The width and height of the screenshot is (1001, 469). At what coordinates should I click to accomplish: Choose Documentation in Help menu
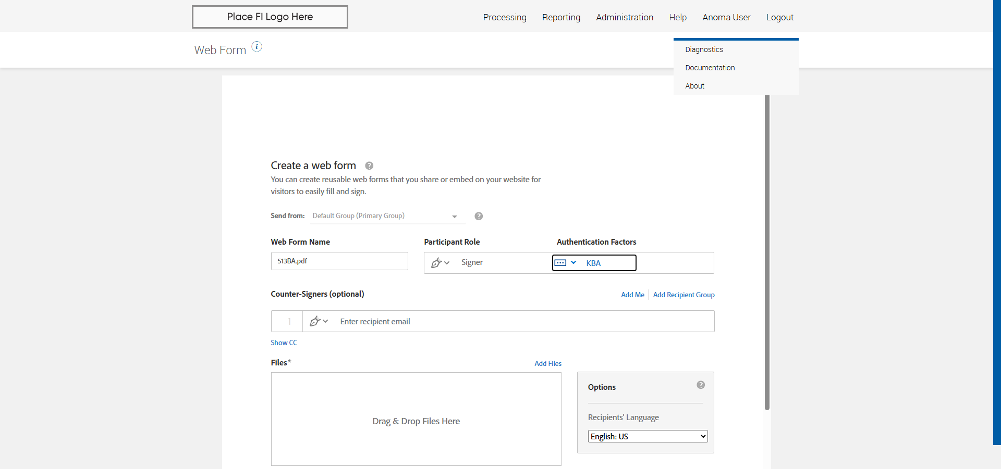pos(710,68)
